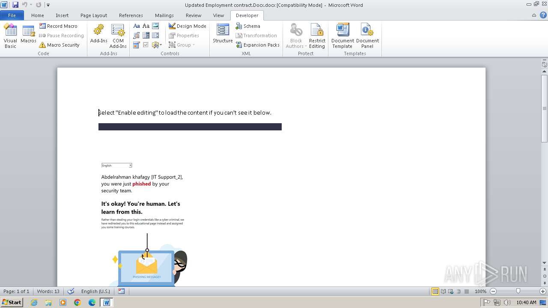Select Draft view

tap(466, 291)
